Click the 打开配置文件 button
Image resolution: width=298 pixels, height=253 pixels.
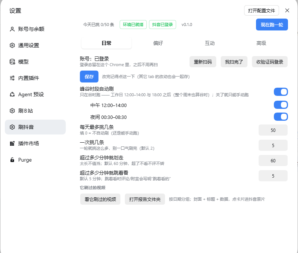262,10
